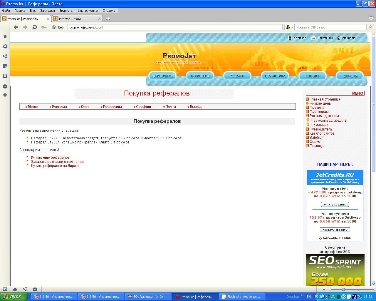The image size is (376, 301).
Task: Open the Инструменты menu
Action: [x=88, y=11]
